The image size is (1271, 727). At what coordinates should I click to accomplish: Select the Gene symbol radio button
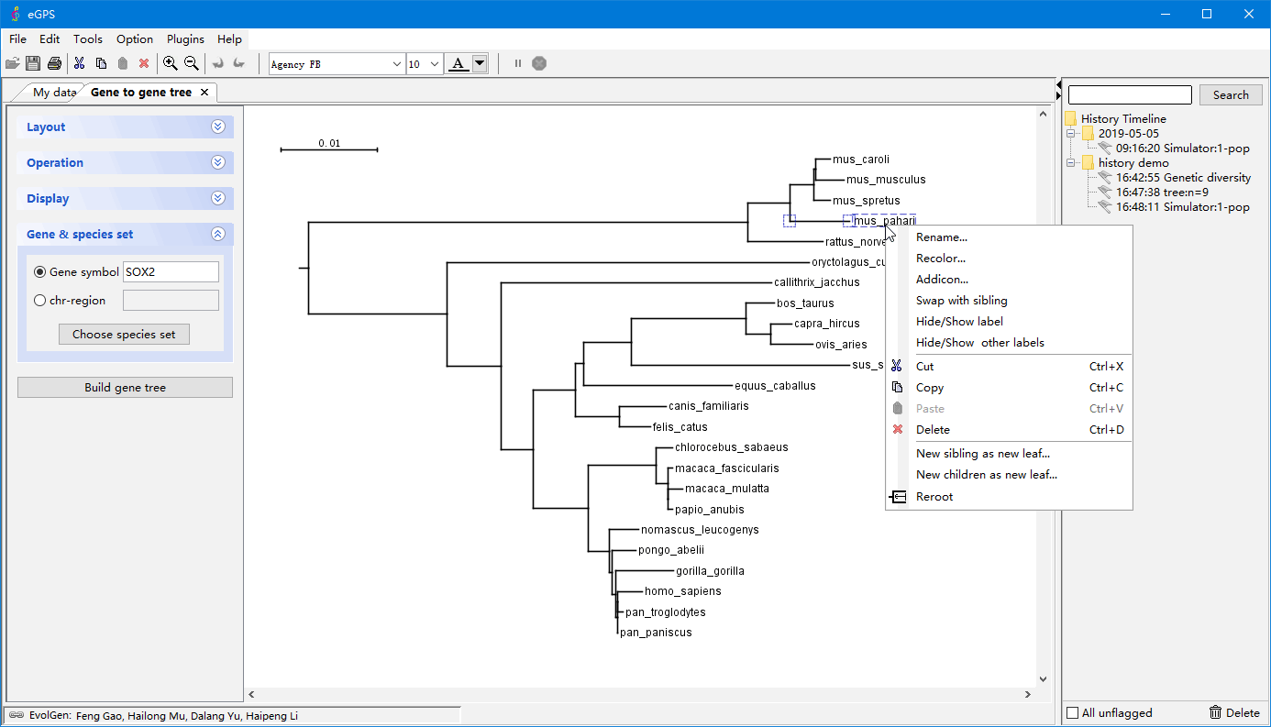tap(39, 272)
